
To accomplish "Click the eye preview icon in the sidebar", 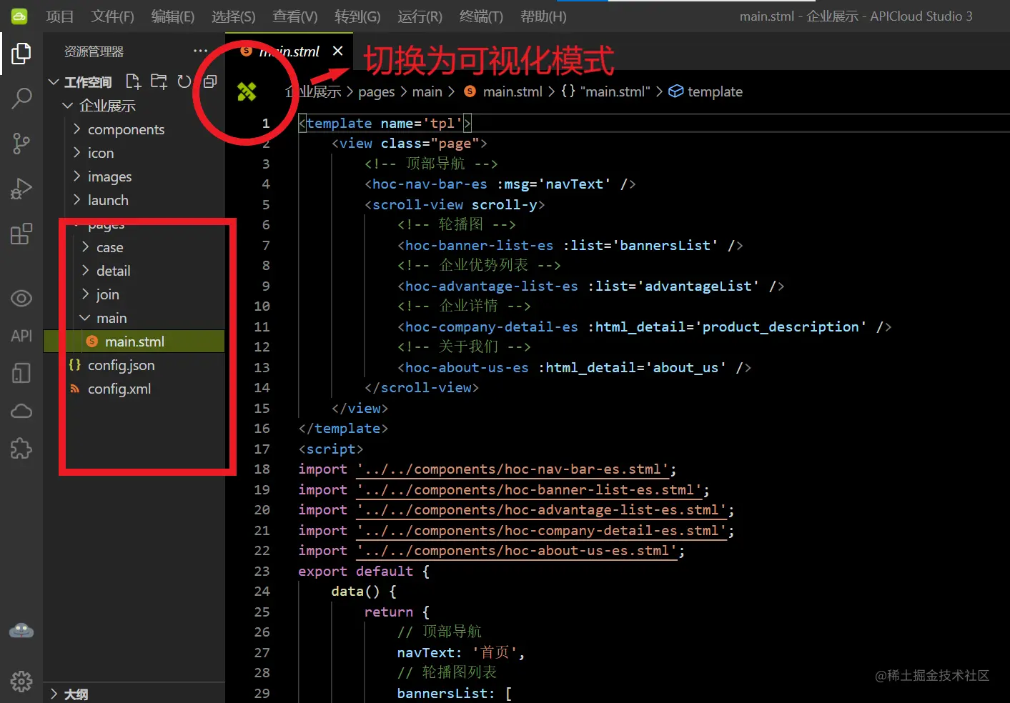I will point(21,299).
